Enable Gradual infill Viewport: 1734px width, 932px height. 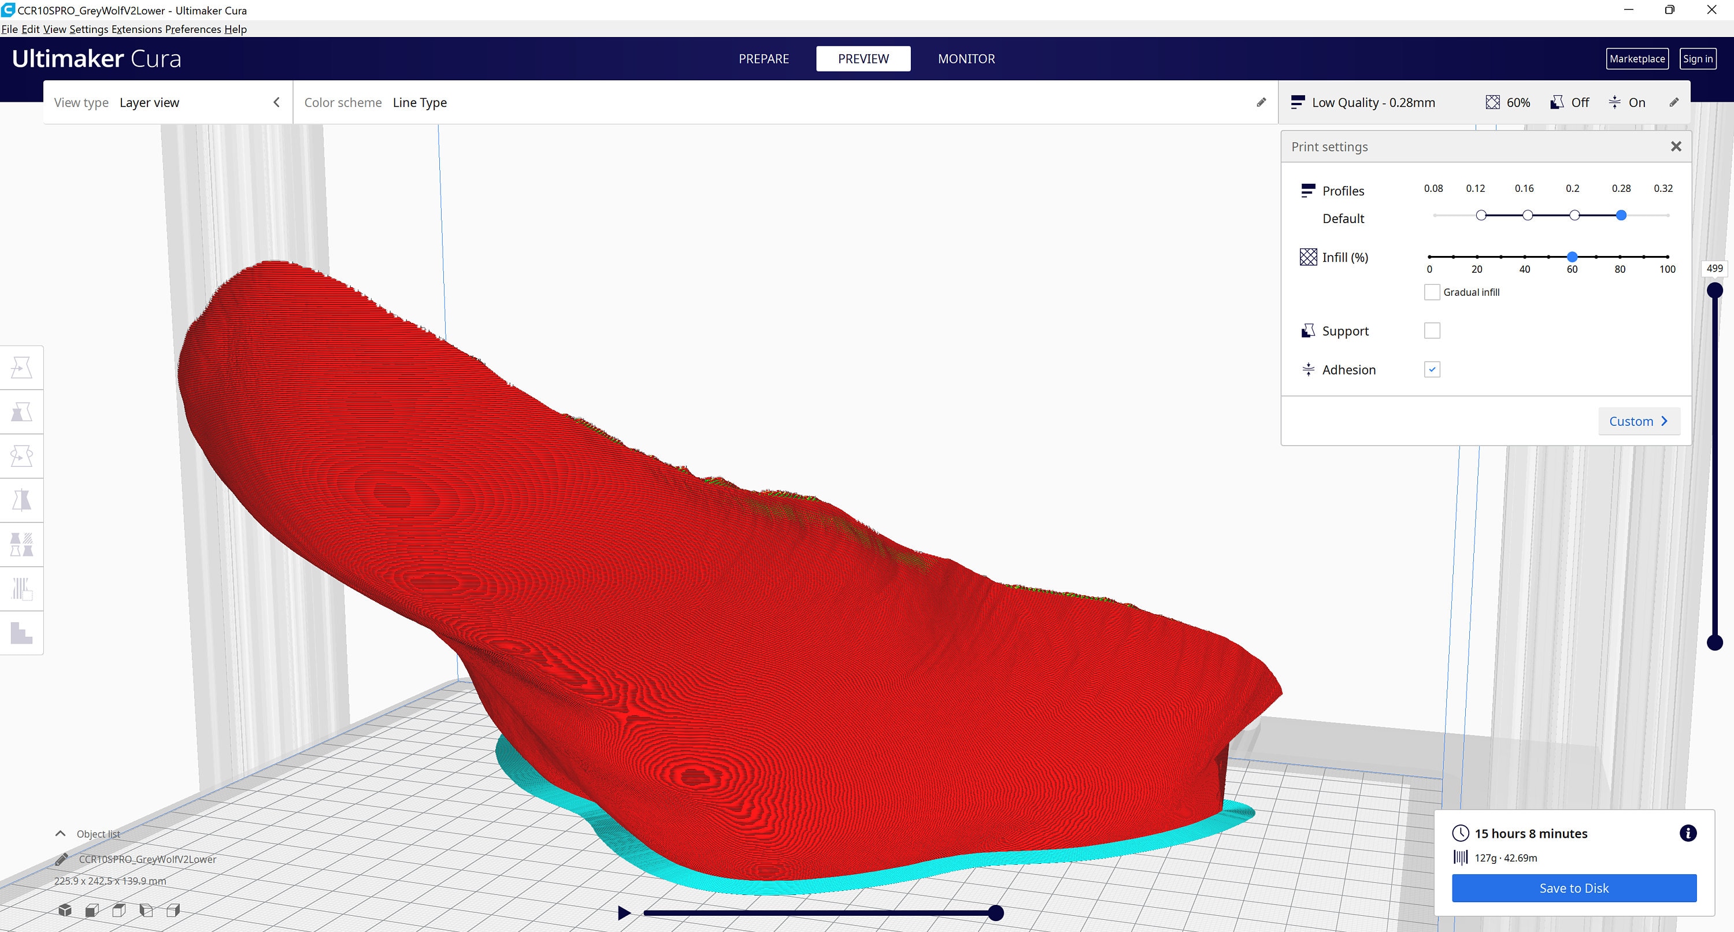(1432, 291)
